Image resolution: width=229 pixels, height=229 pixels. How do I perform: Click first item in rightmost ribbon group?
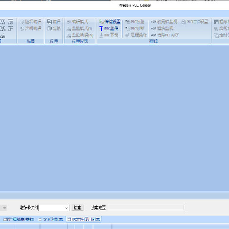tap(221, 22)
